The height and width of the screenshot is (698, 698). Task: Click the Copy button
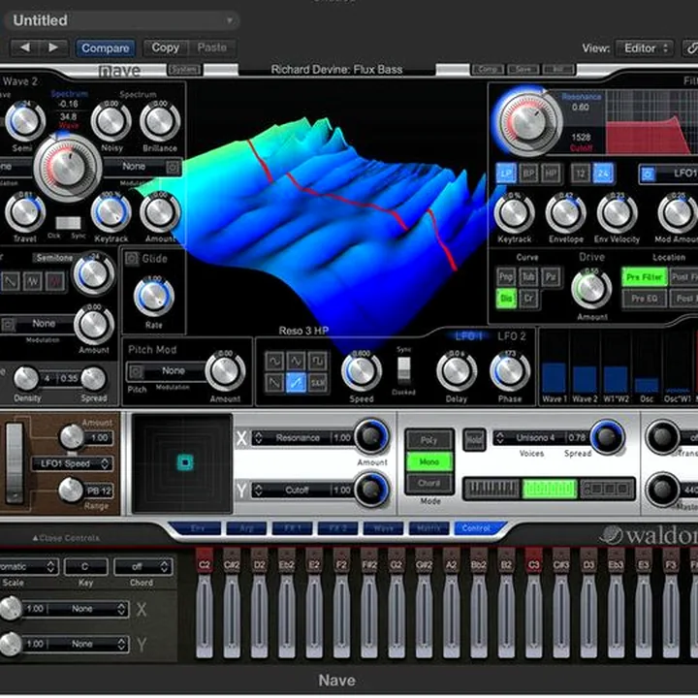165,48
